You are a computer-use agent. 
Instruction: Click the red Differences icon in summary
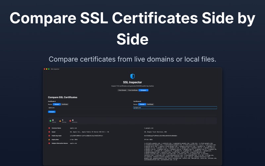point(70,121)
